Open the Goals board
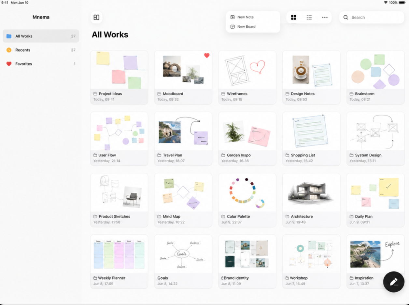Image resolution: width=409 pixels, height=305 pixels. [183, 261]
